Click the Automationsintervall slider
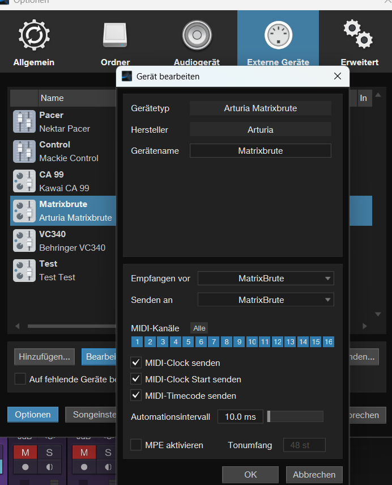This screenshot has width=392, height=485. (x=295, y=416)
